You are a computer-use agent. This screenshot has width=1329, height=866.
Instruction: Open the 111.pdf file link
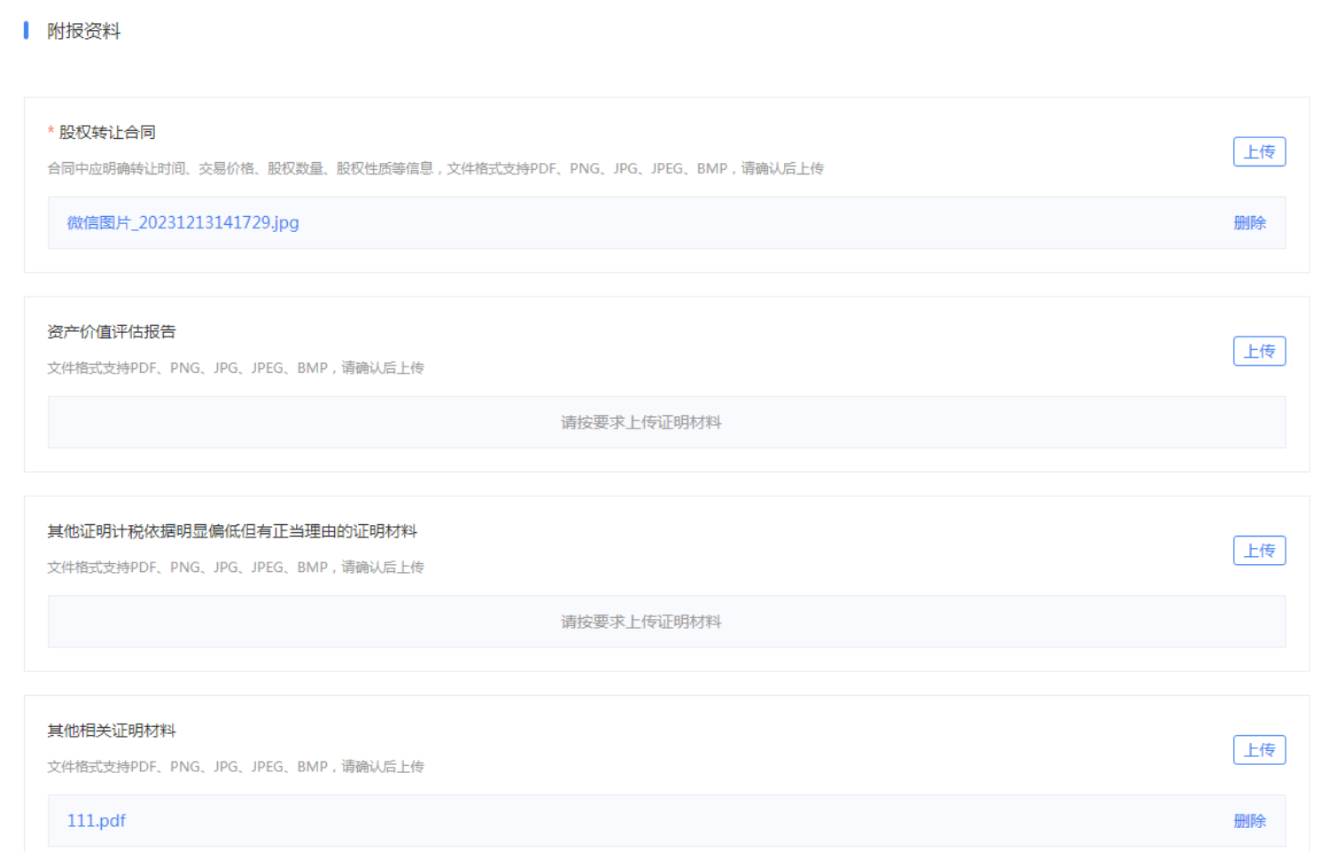(x=97, y=821)
